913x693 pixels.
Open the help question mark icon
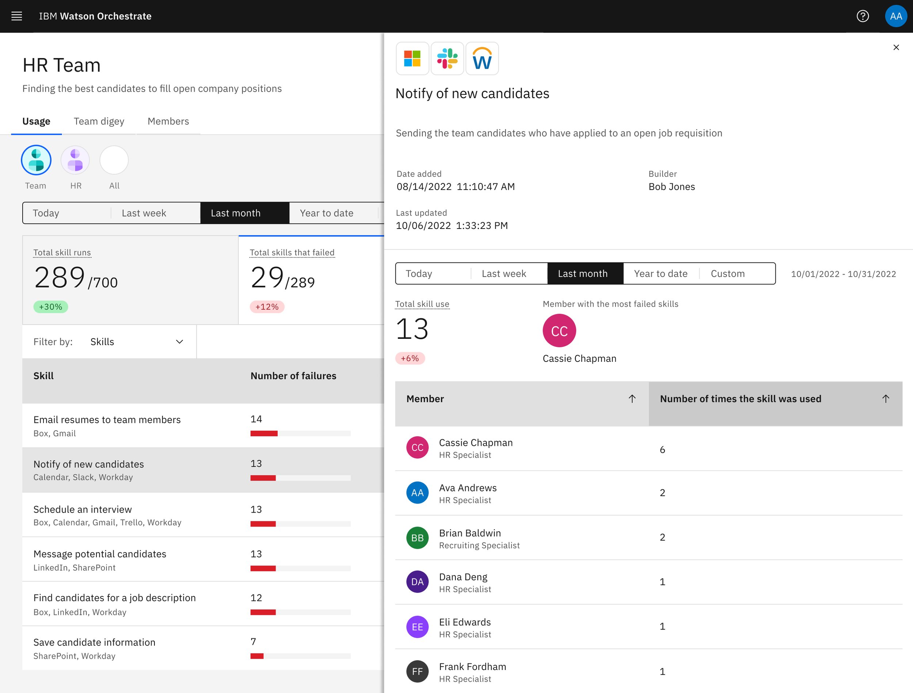(x=862, y=16)
